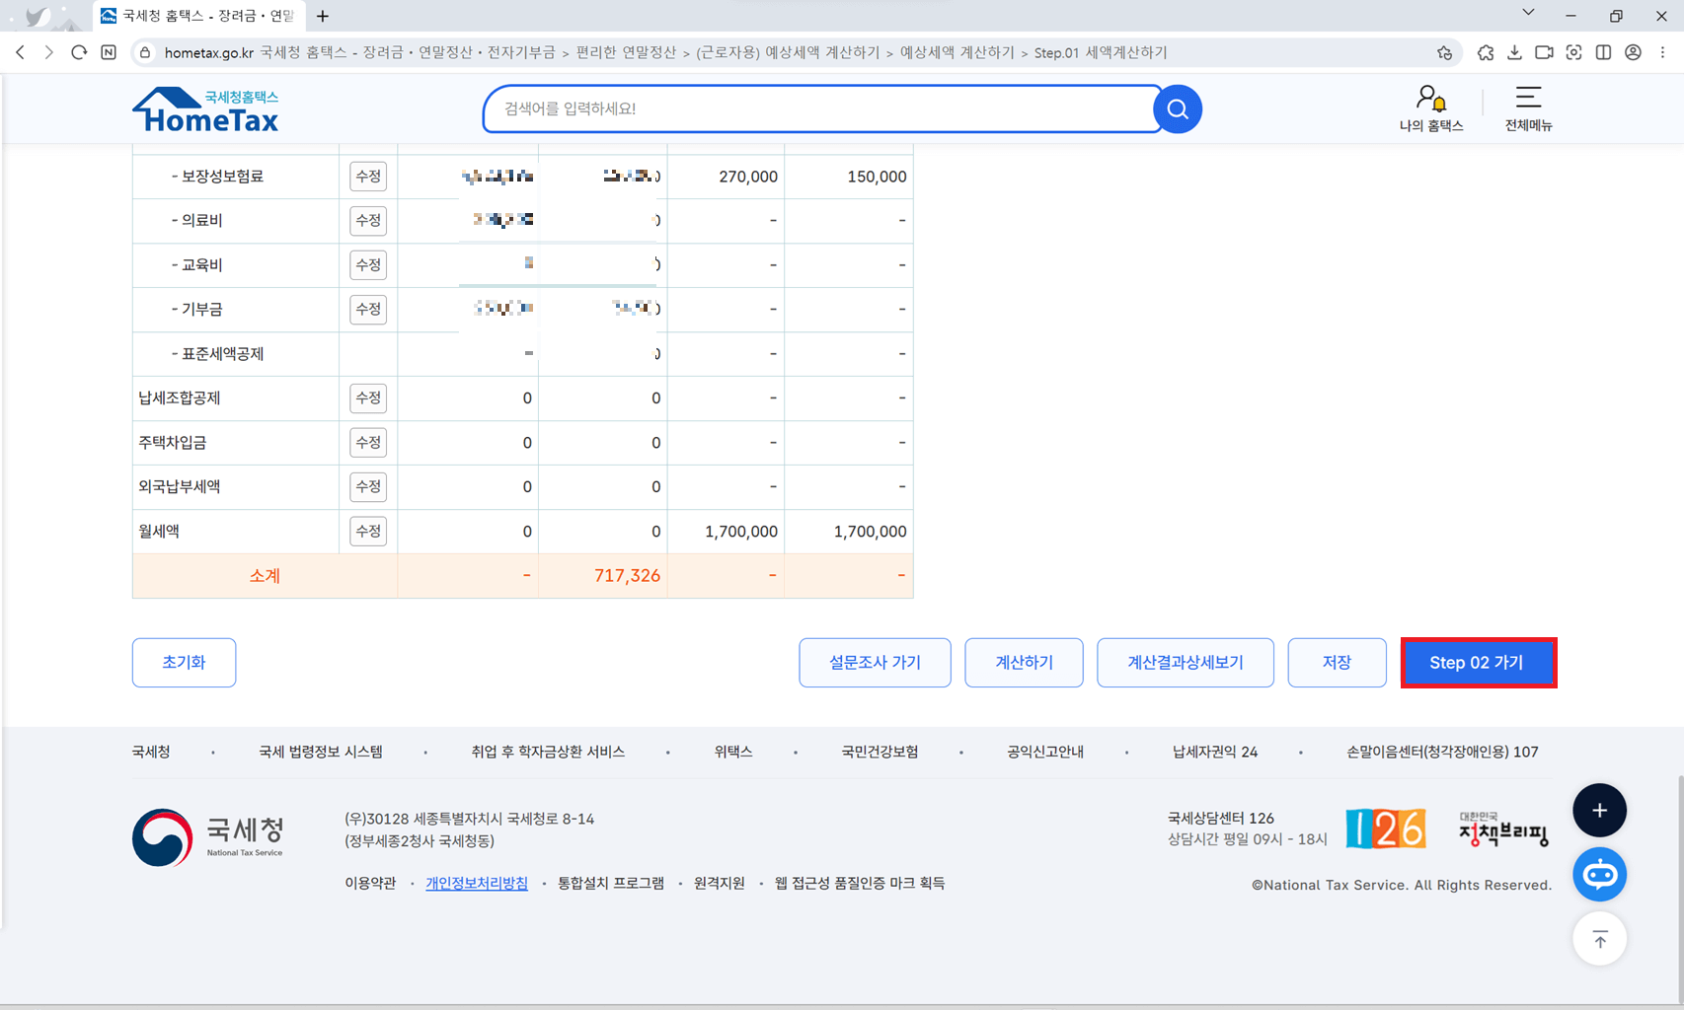Click the N icon left of address bar
This screenshot has height=1010, width=1684.
point(109,52)
